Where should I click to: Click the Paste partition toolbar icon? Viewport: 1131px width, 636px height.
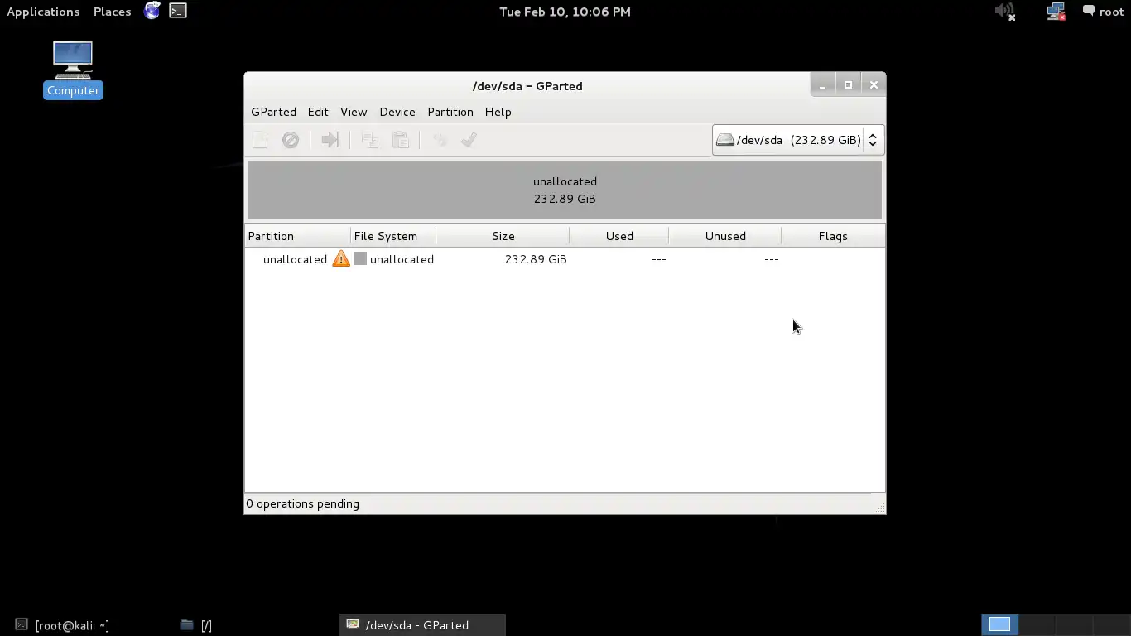(401, 140)
